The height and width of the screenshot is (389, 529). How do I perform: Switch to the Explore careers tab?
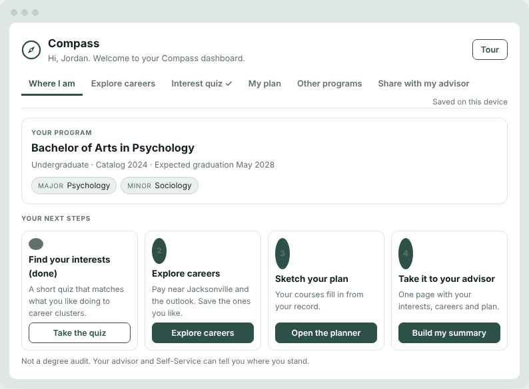point(123,84)
